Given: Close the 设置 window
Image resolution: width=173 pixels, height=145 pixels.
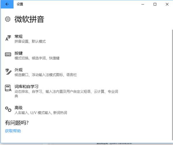Looking at the screenshot, I should [167, 4].
